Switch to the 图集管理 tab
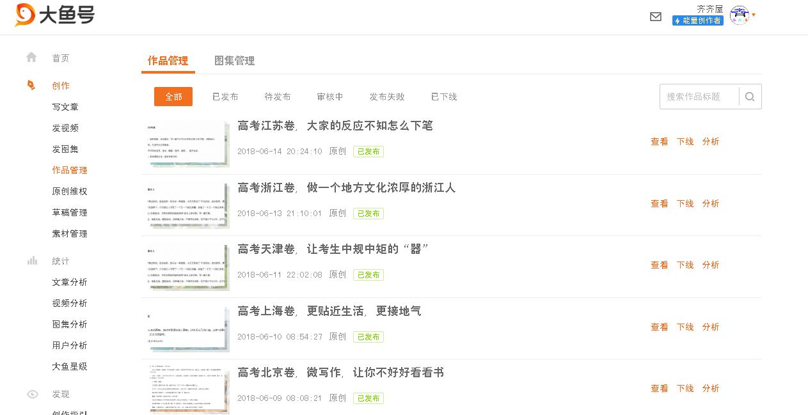This screenshot has width=808, height=415. click(x=234, y=61)
